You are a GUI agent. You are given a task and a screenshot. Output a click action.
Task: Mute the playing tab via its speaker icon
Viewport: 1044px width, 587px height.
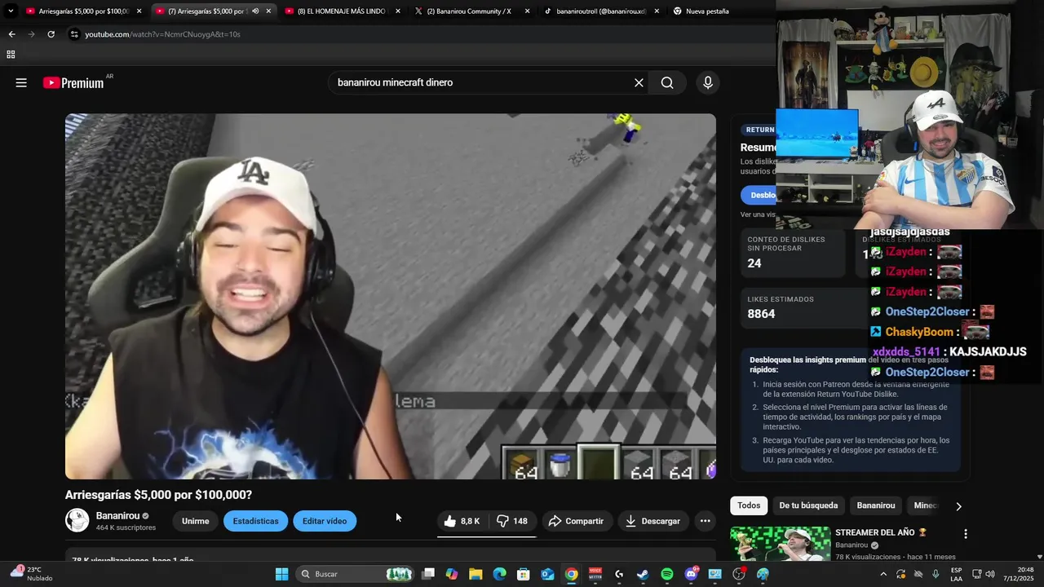pos(255,11)
